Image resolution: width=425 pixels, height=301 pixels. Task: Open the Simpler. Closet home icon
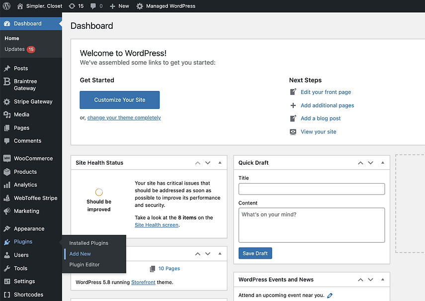point(20,6)
